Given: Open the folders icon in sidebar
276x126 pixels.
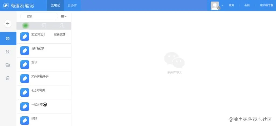Looking at the screenshot, I should [8, 65].
